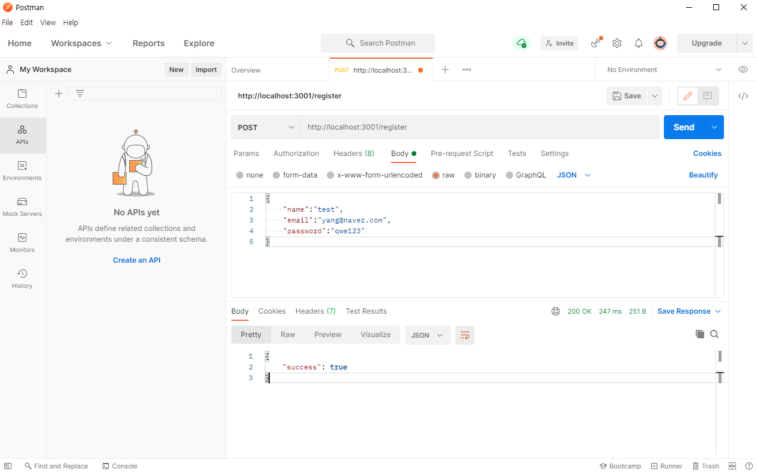
Task: Open the No Environment dropdown
Action: point(664,70)
